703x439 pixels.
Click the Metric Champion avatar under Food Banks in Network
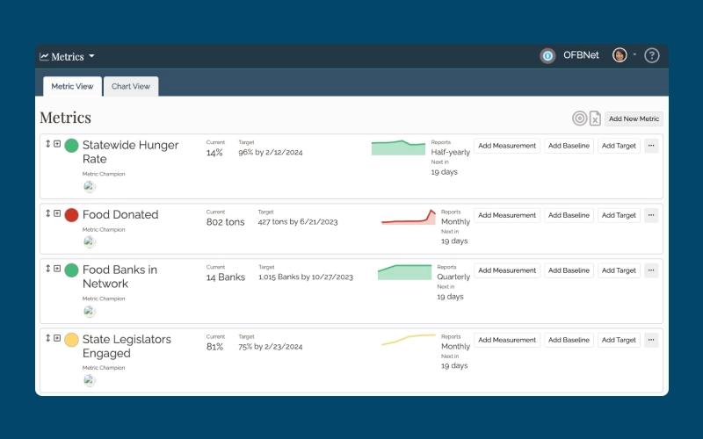coord(90,311)
